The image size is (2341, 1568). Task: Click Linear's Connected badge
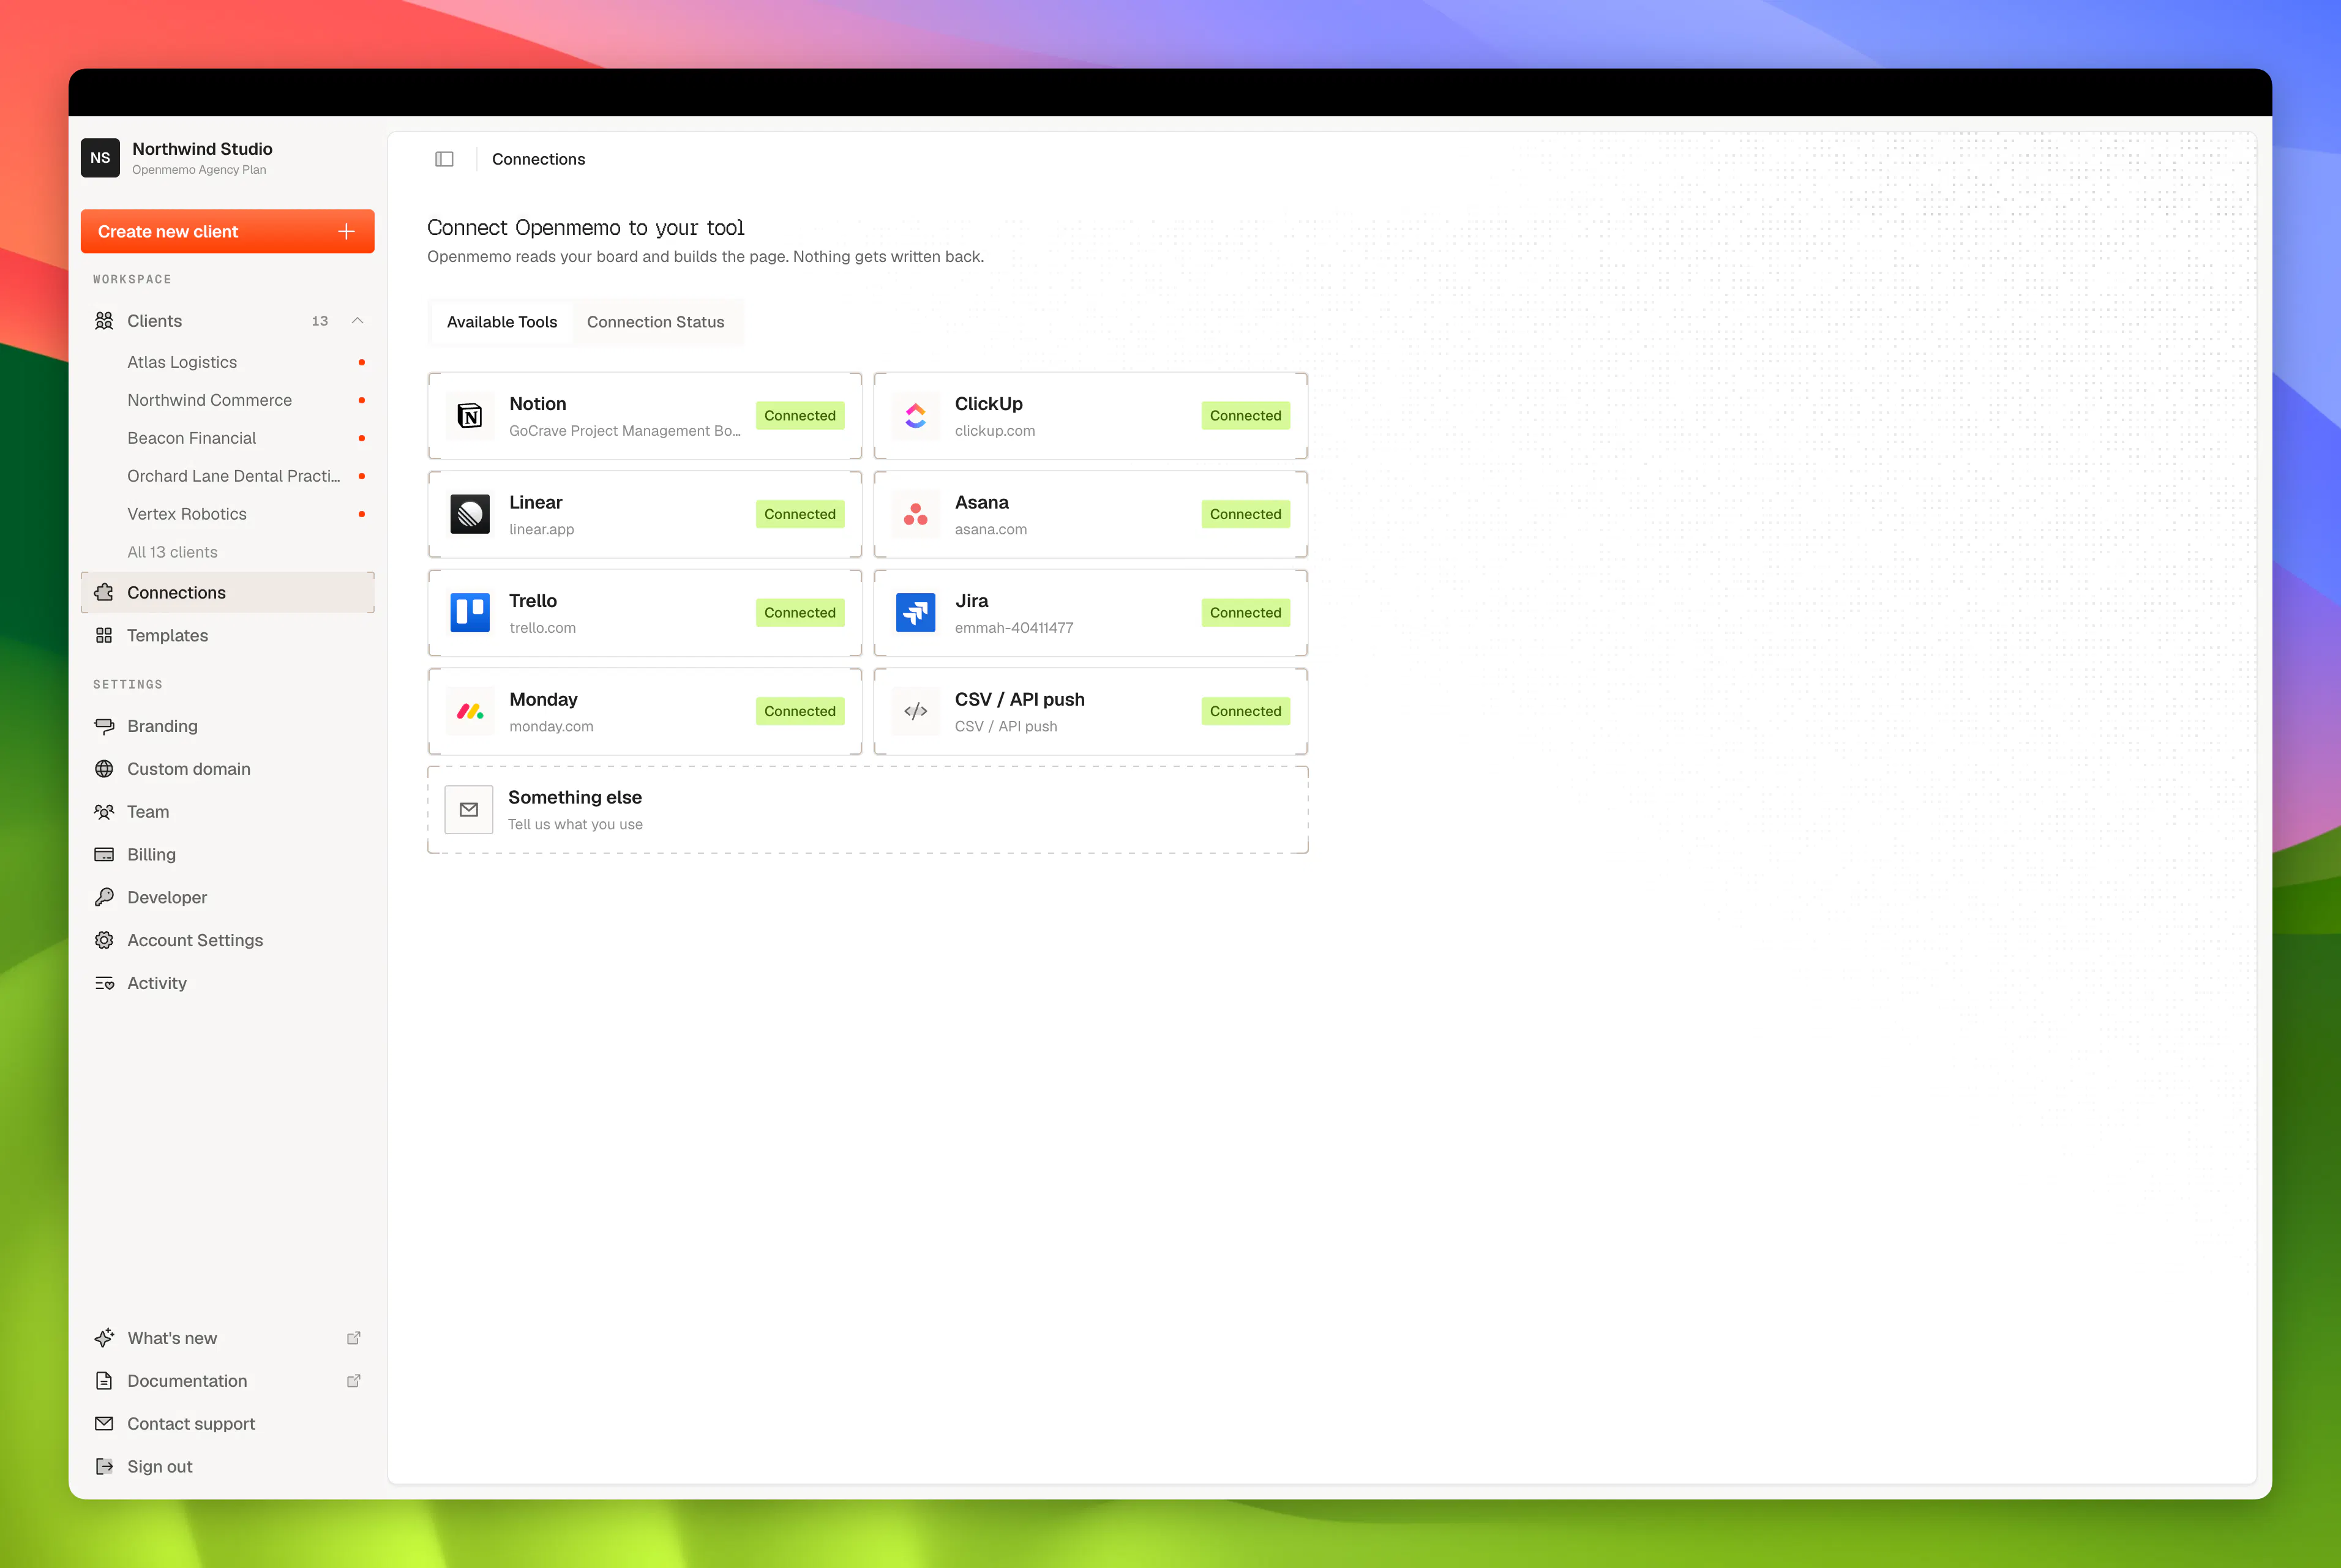(x=800, y=514)
